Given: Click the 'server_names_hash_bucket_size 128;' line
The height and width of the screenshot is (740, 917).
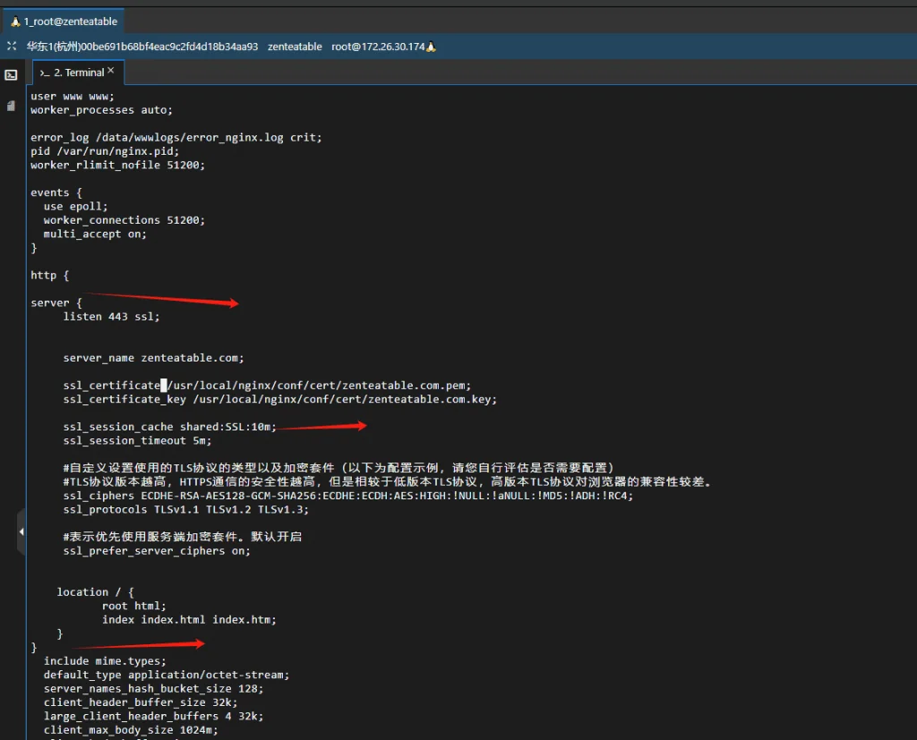Looking at the screenshot, I should [153, 689].
